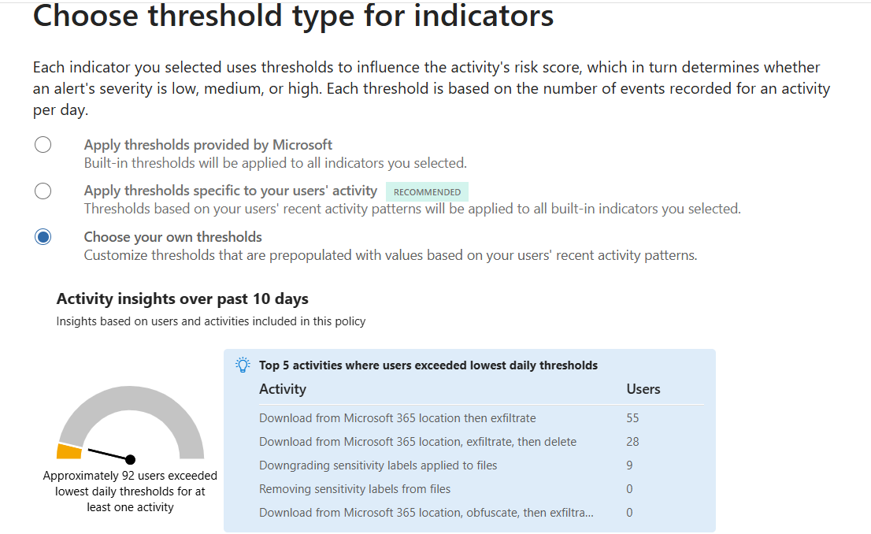Click the Activity column header
The width and height of the screenshot is (871, 534).
pos(283,389)
